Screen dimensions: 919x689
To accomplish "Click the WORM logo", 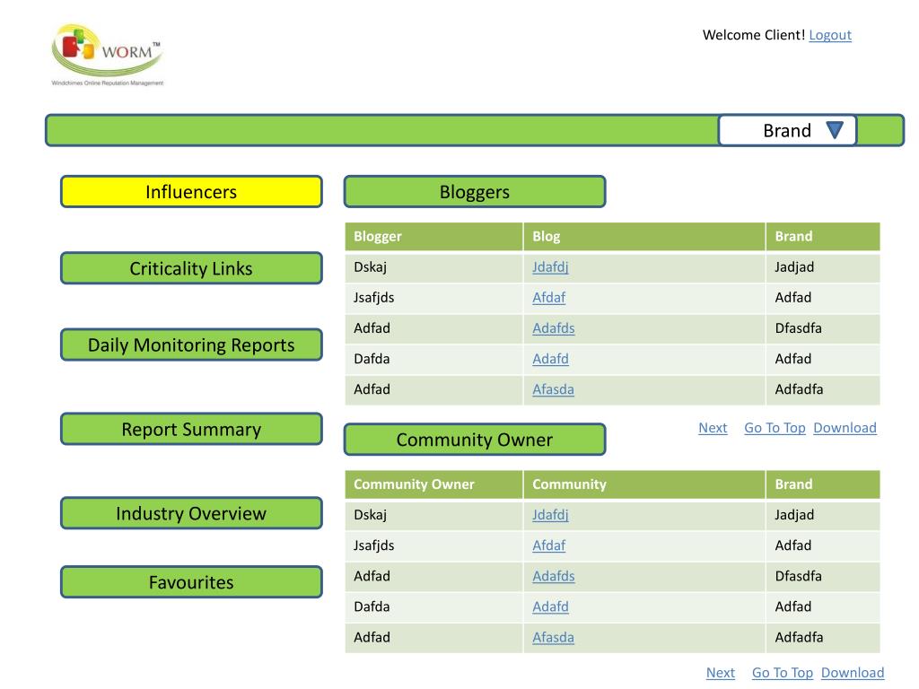I will pos(108,55).
